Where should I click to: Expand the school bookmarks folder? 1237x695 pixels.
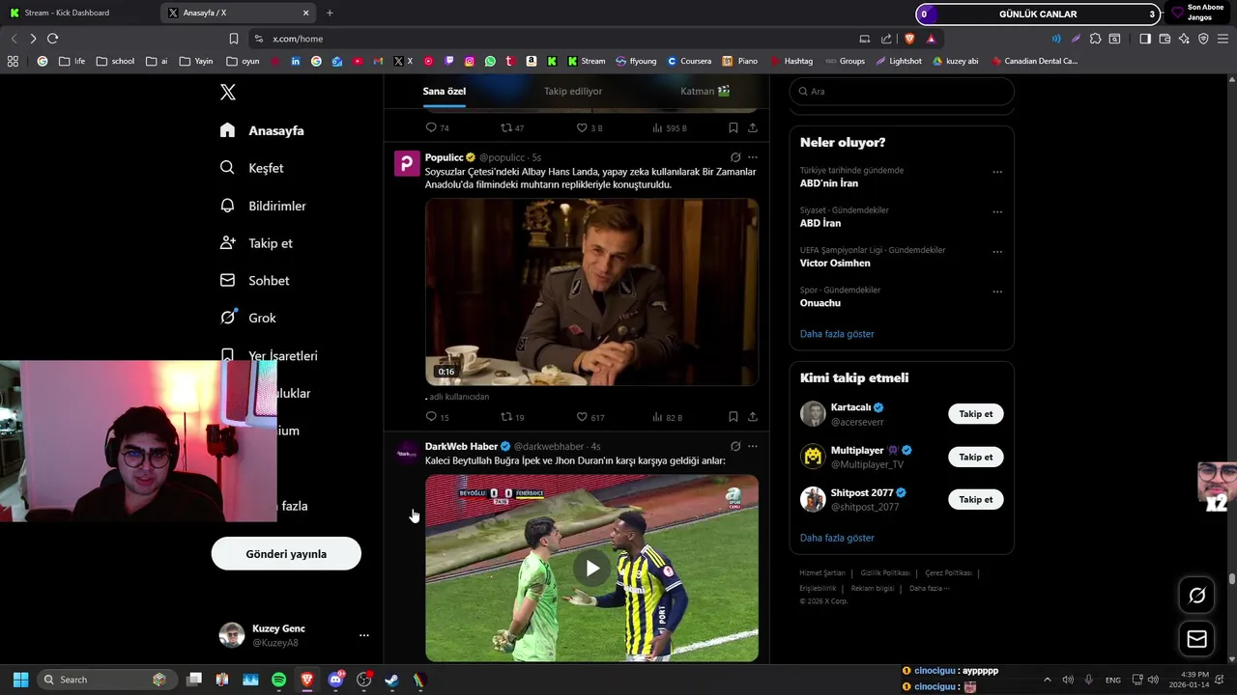[x=115, y=61]
